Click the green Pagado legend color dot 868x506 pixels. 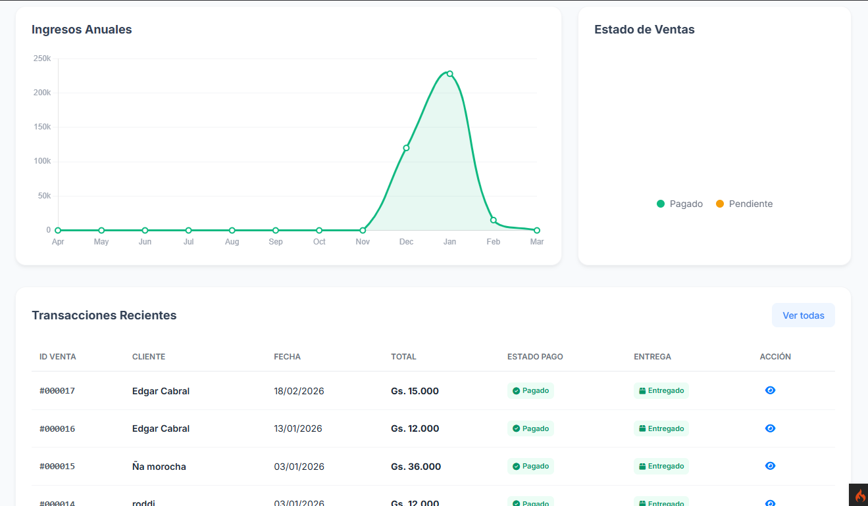[x=661, y=204]
